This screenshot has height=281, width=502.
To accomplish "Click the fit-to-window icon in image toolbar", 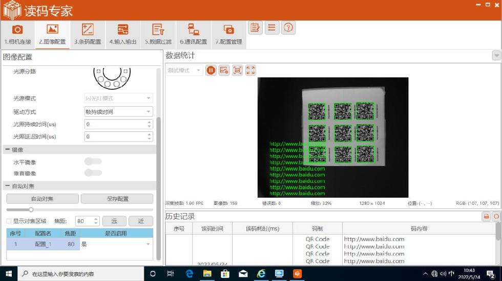I will [x=237, y=71].
